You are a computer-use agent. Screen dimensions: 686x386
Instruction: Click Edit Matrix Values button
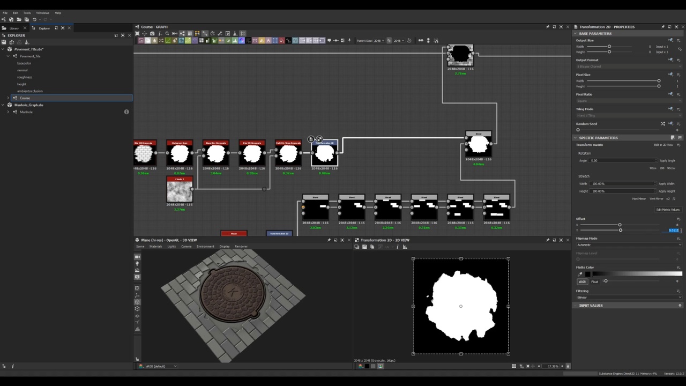tap(668, 210)
